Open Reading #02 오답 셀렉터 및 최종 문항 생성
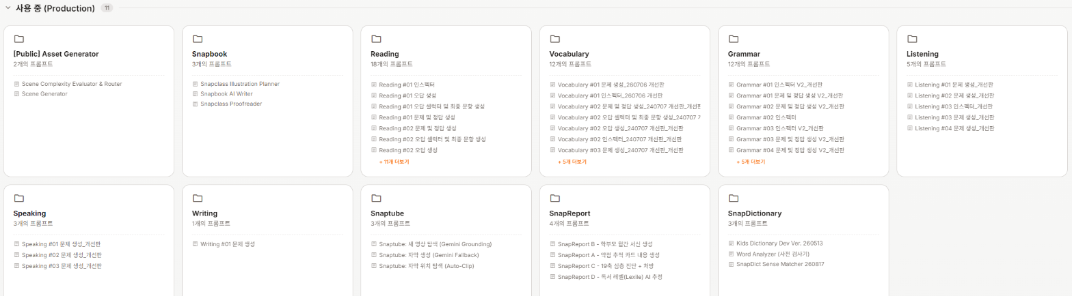Viewport: 1072px width, 296px height. [x=432, y=139]
